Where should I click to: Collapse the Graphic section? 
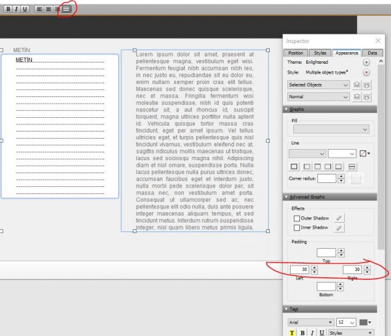(286, 109)
